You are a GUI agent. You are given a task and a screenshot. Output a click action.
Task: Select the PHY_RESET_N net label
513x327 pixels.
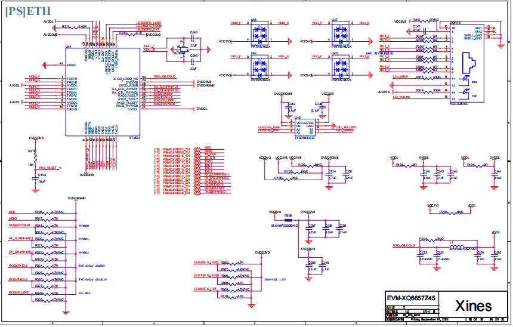(50, 168)
